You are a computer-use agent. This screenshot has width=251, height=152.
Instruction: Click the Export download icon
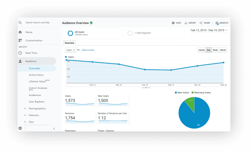(186, 23)
